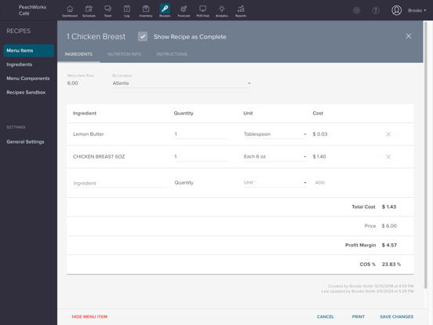Image resolution: width=433 pixels, height=325 pixels.
Task: Click the red Hide Menu Item link
Action: click(89, 316)
